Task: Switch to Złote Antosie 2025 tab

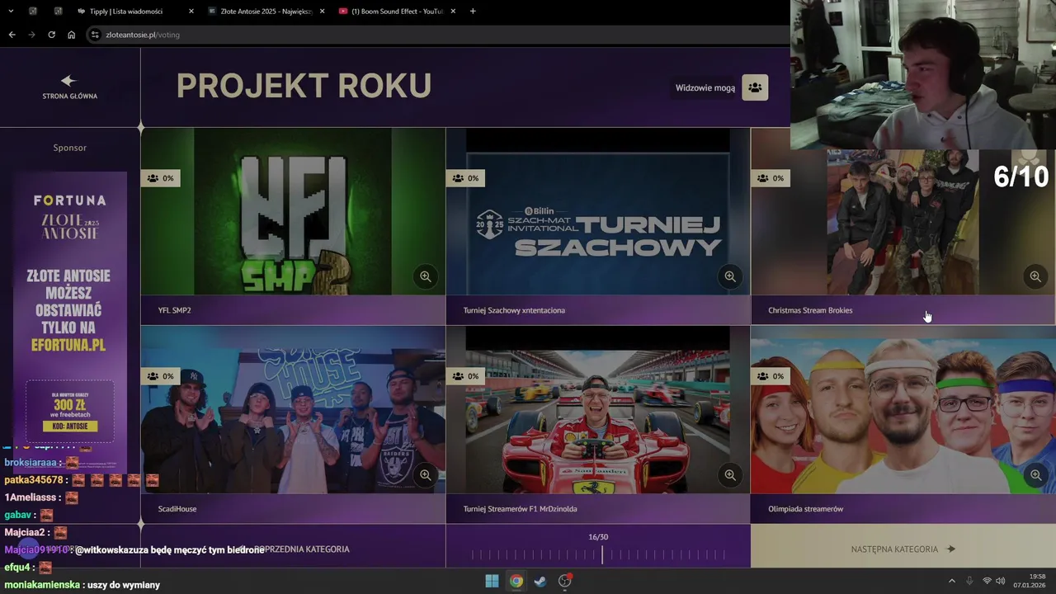Action: point(264,12)
